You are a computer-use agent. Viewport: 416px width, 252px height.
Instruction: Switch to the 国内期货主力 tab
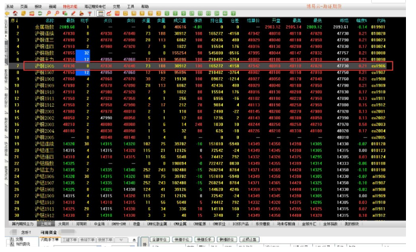(x=23, y=224)
